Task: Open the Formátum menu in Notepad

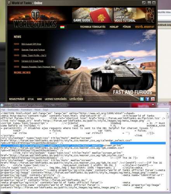Action: coord(26,110)
